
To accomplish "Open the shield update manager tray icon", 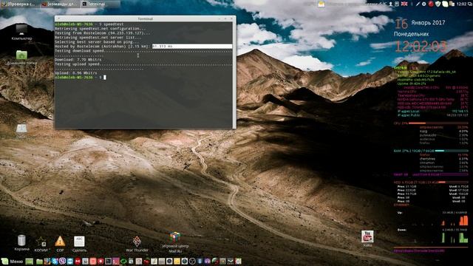I will tap(438, 4).
